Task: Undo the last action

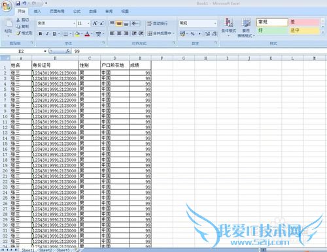Action: 24,3
